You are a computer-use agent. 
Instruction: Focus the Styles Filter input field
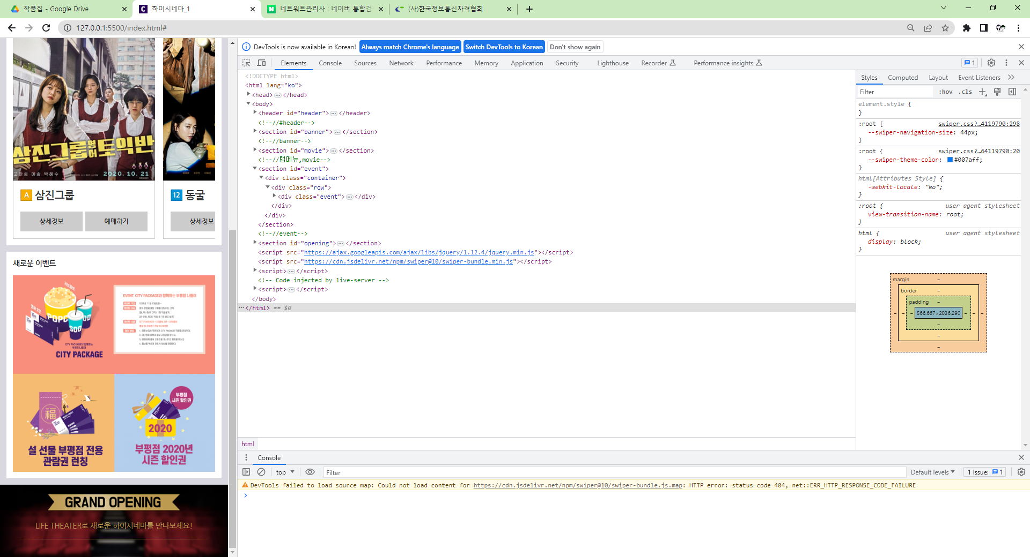coord(895,92)
